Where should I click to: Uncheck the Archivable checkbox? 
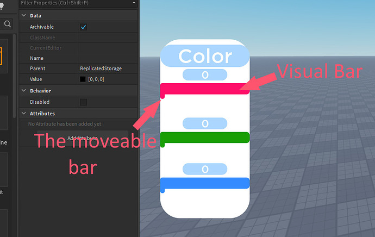point(84,27)
